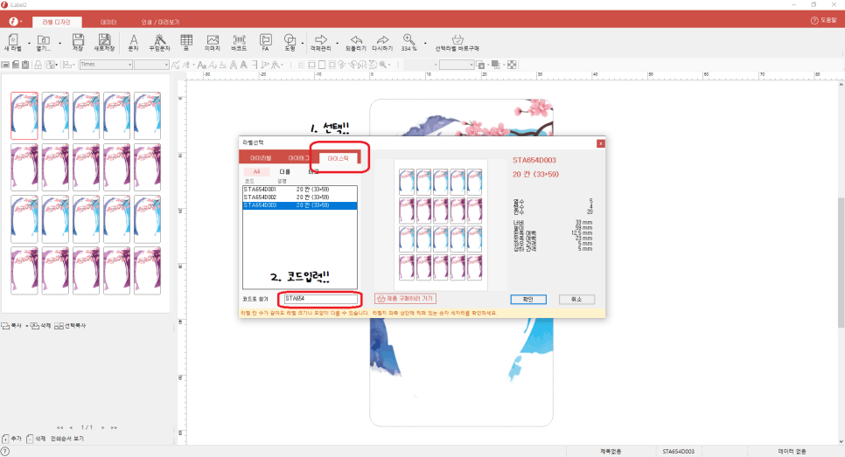The image size is (845, 457).
Task: Go to next page with > arrow
Action: pos(102,427)
